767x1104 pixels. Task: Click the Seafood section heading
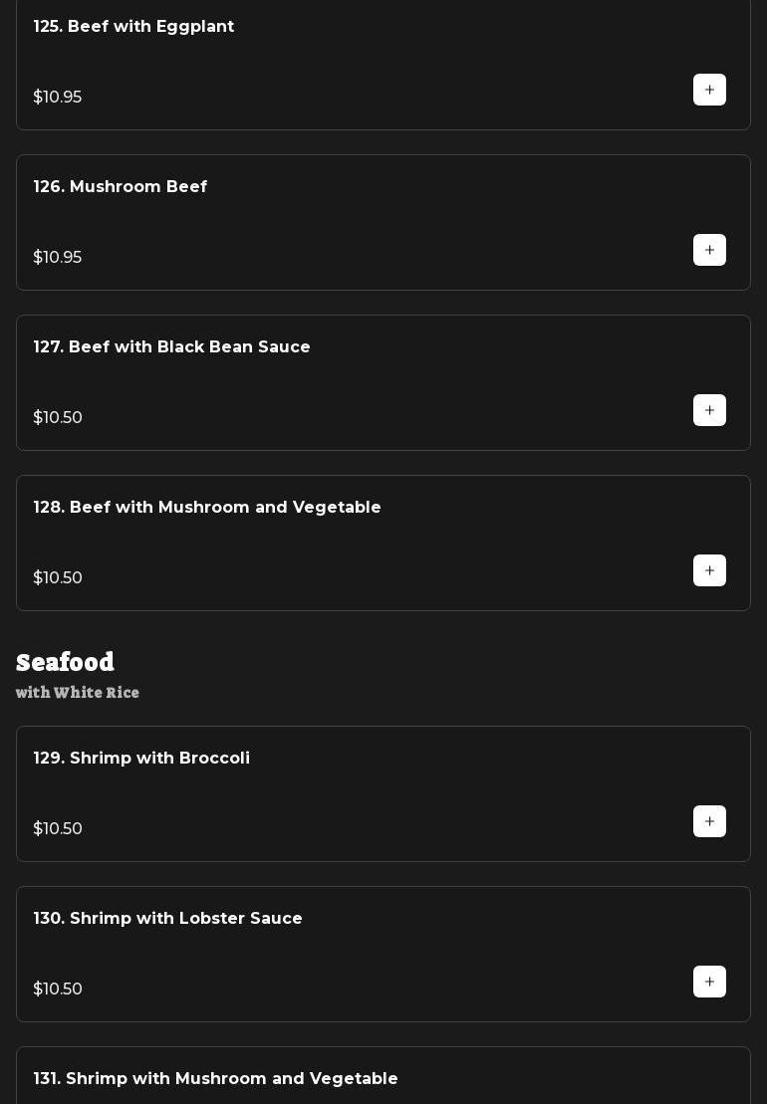66,663
